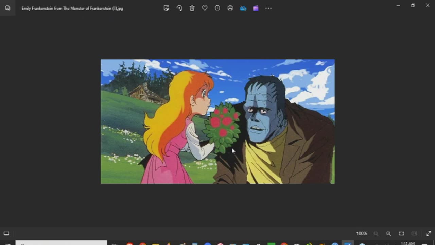Click the Edit image icon

[x=166, y=8]
